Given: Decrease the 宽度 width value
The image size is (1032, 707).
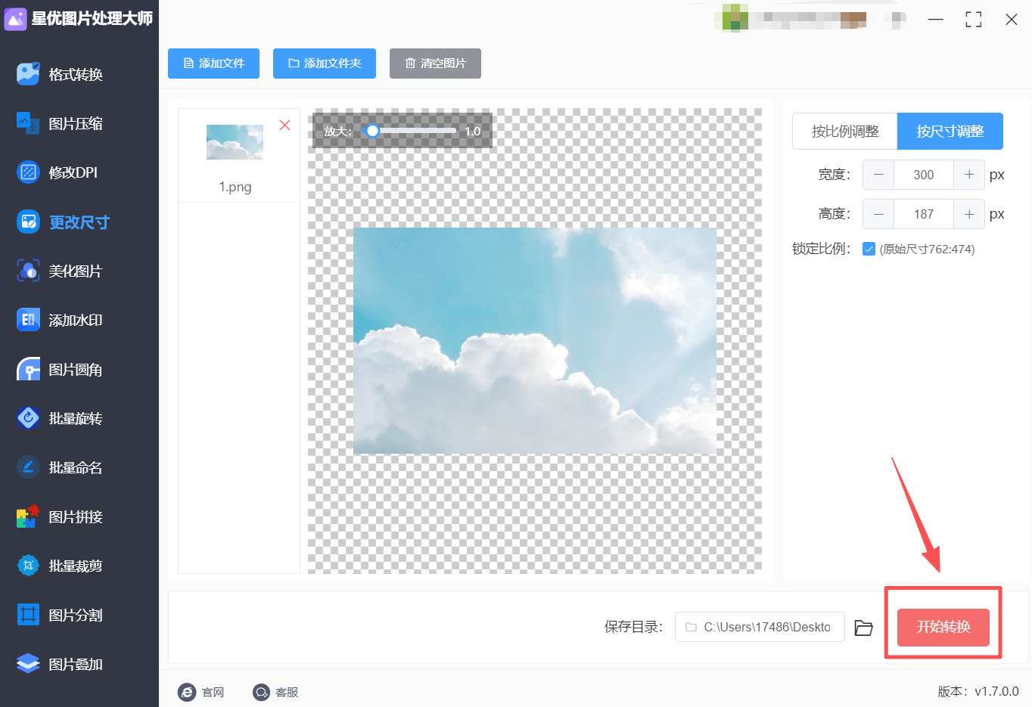Looking at the screenshot, I should (878, 175).
